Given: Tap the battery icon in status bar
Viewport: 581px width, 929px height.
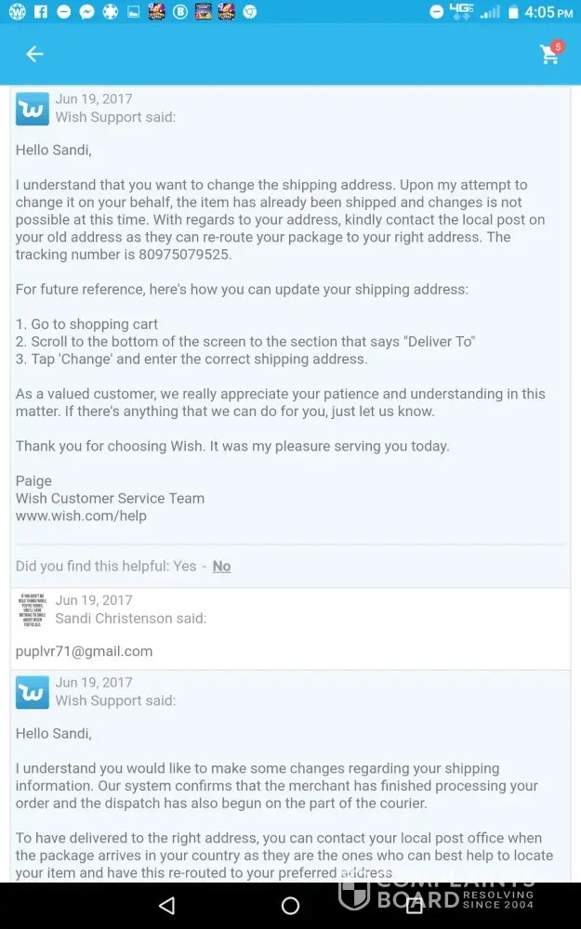Looking at the screenshot, I should (x=513, y=12).
